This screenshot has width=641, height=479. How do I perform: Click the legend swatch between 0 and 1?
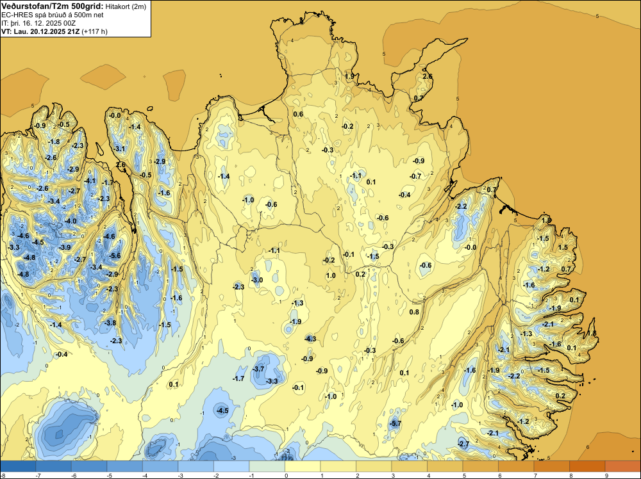(303, 466)
